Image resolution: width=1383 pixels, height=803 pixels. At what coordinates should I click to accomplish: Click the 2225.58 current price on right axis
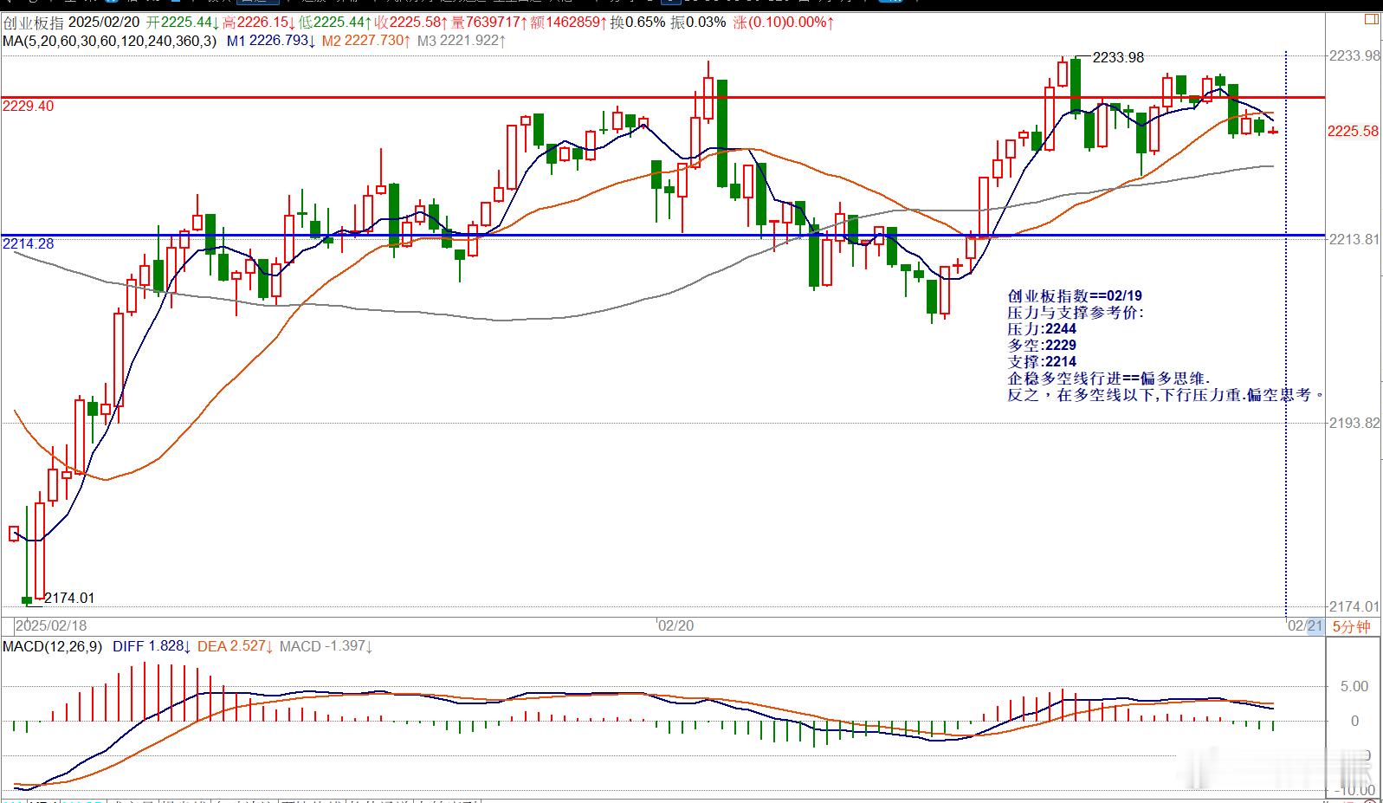point(1354,132)
